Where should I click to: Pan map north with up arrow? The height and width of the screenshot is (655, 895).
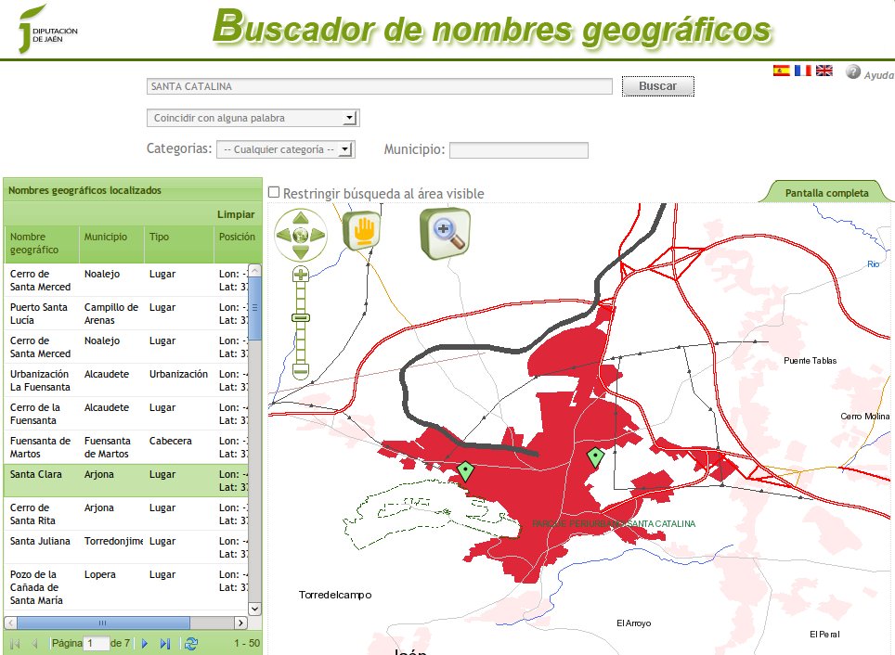301,219
